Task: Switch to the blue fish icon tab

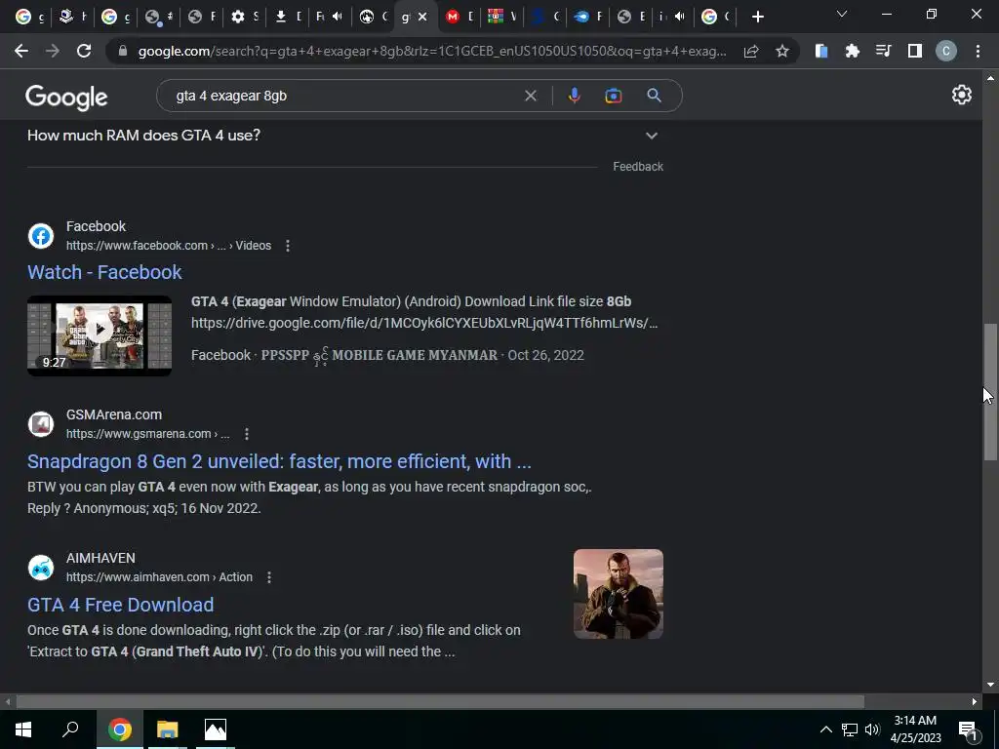Action: [x=586, y=17]
